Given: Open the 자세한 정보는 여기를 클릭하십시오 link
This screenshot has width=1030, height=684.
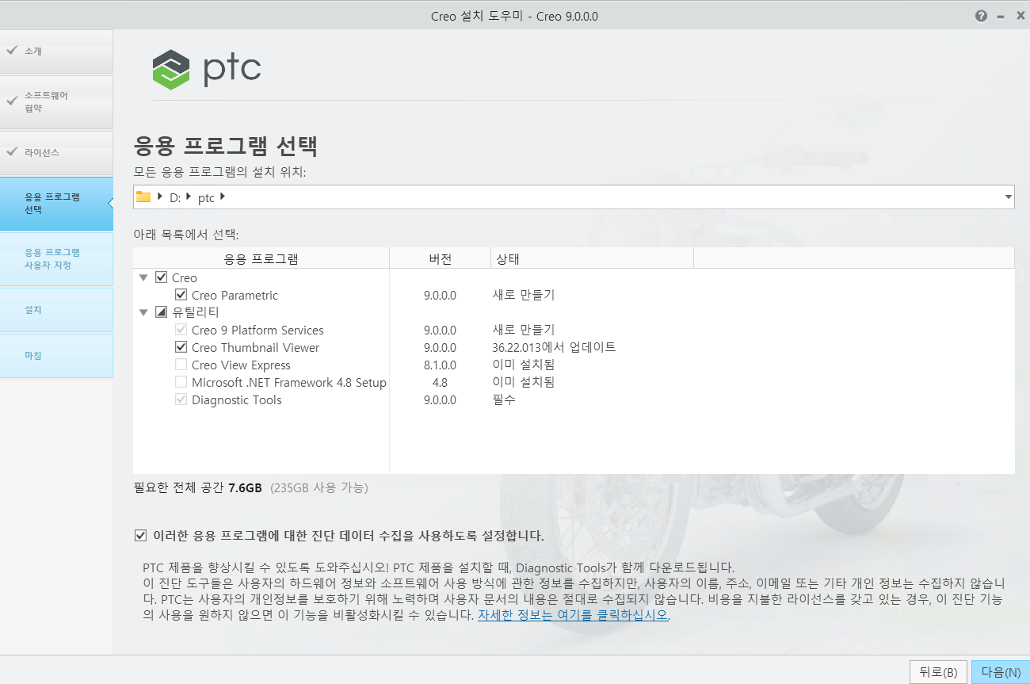Looking at the screenshot, I should [x=573, y=615].
